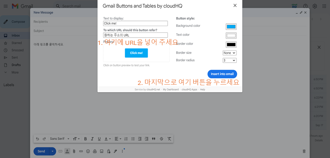The image size is (330, 158).
Task: Apply quote formatting
Action: click(154, 139)
